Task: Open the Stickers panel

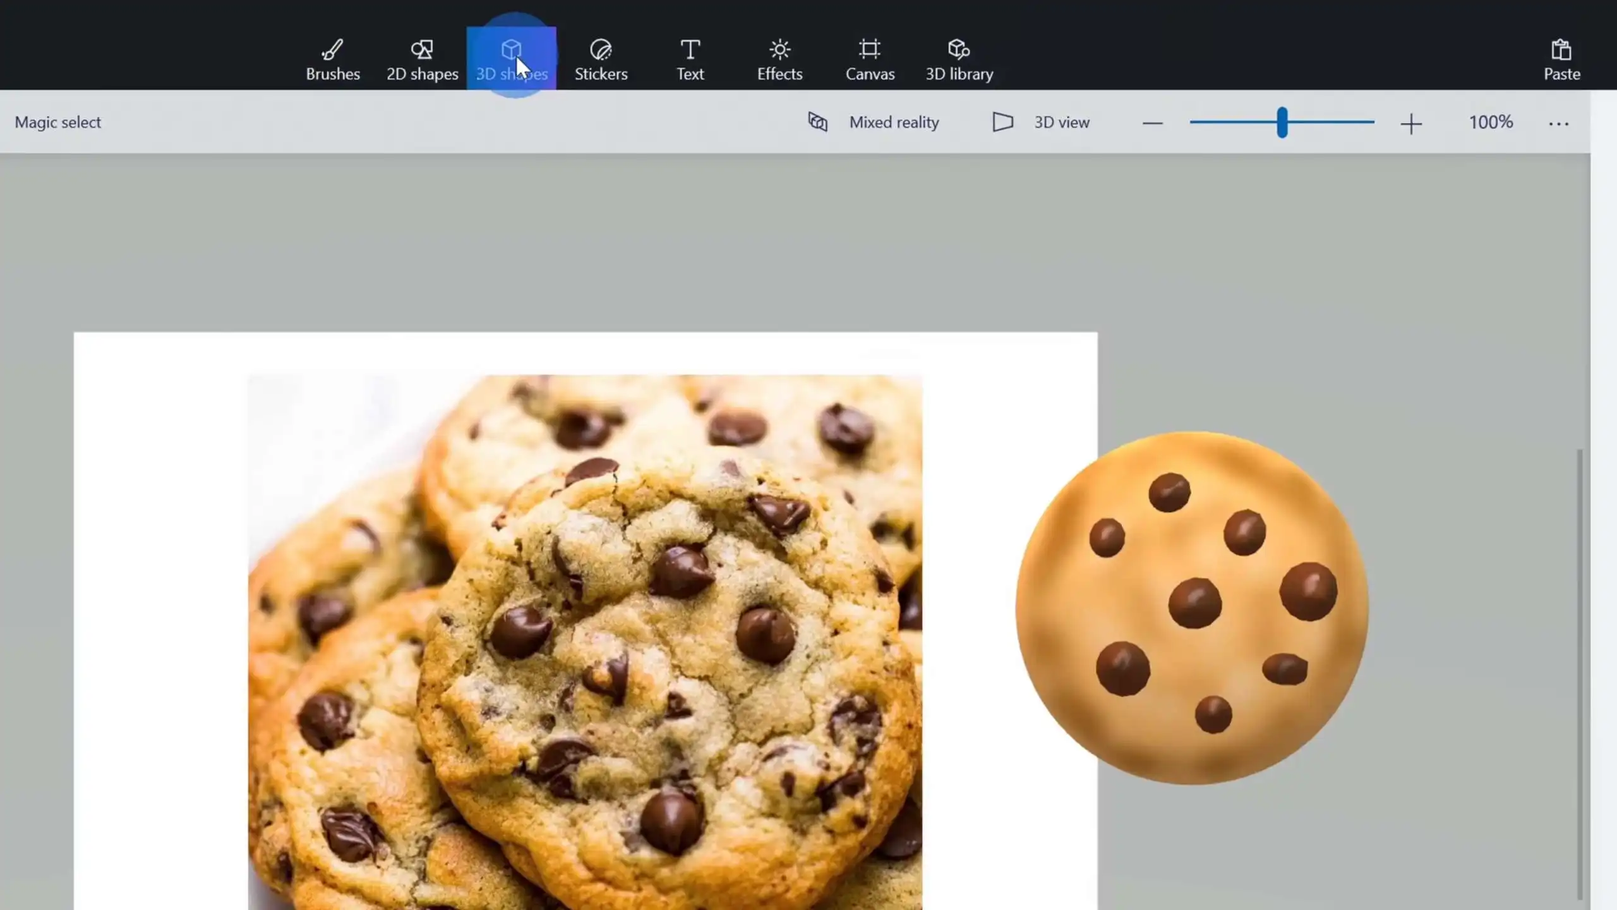Action: (x=601, y=60)
